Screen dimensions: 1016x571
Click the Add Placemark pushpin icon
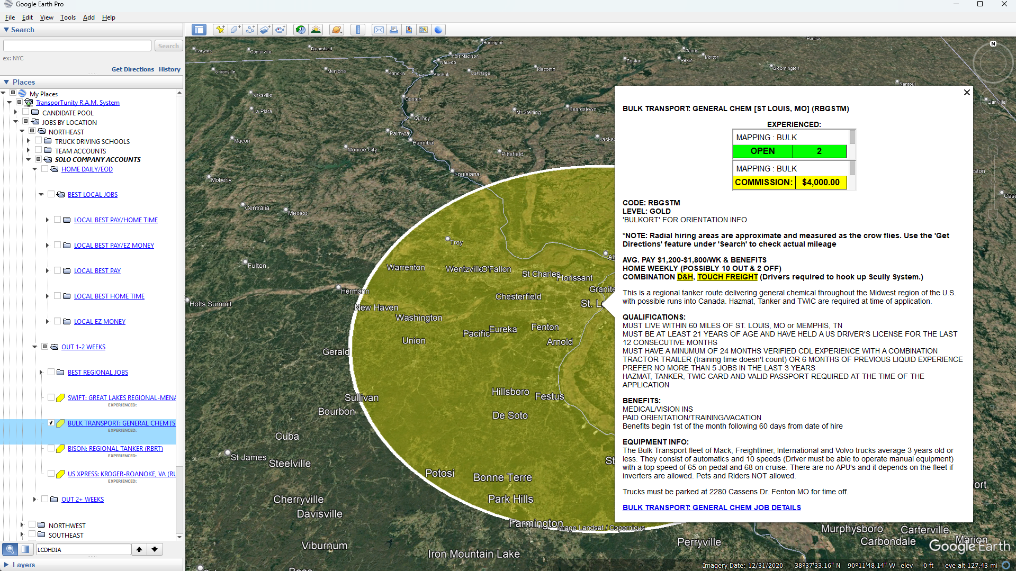click(220, 30)
